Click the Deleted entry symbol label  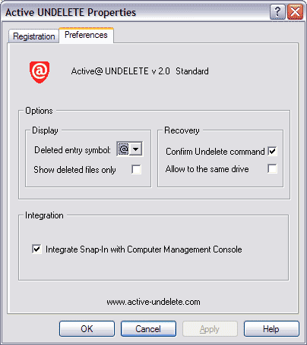click(x=72, y=150)
